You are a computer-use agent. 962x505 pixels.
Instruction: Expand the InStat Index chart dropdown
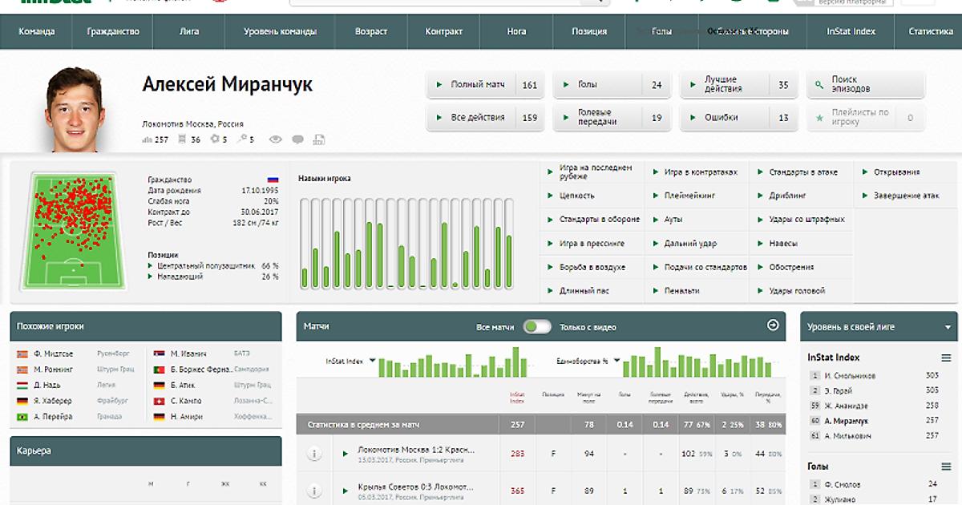tap(372, 362)
